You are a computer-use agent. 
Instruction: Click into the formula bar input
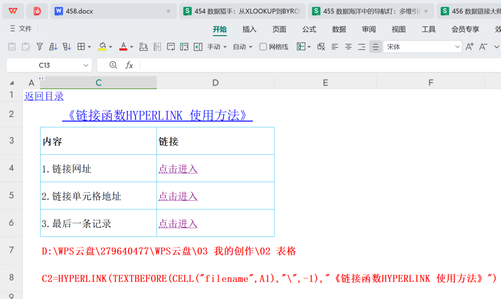pos(320,65)
